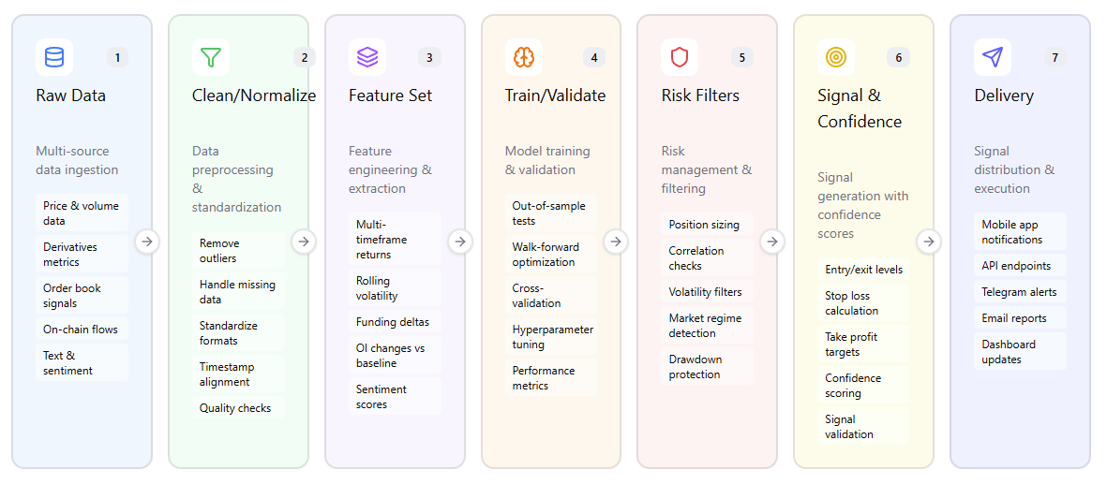The height and width of the screenshot is (484, 1107).
Task: Click the Rolling volatility feature chip
Action: point(394,288)
